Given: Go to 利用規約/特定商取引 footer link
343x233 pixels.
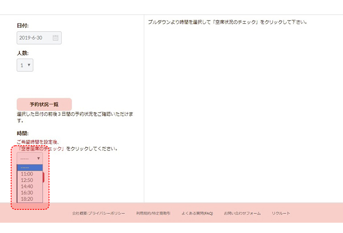Looking at the screenshot, I should (x=153, y=213).
